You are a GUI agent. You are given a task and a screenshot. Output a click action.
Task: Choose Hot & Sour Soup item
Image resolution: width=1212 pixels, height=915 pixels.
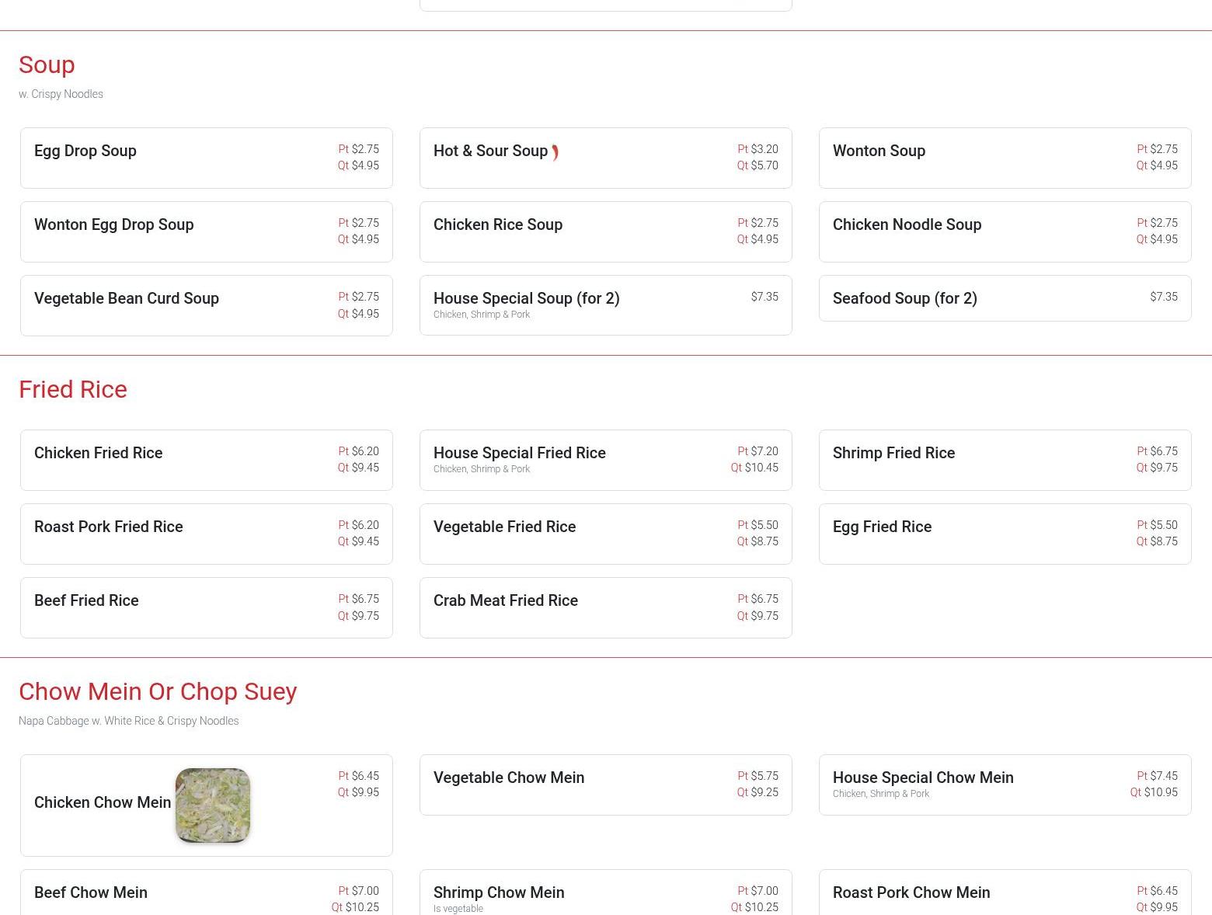pos(490,151)
